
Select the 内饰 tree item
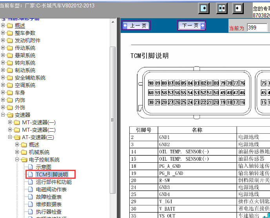coord(20,100)
